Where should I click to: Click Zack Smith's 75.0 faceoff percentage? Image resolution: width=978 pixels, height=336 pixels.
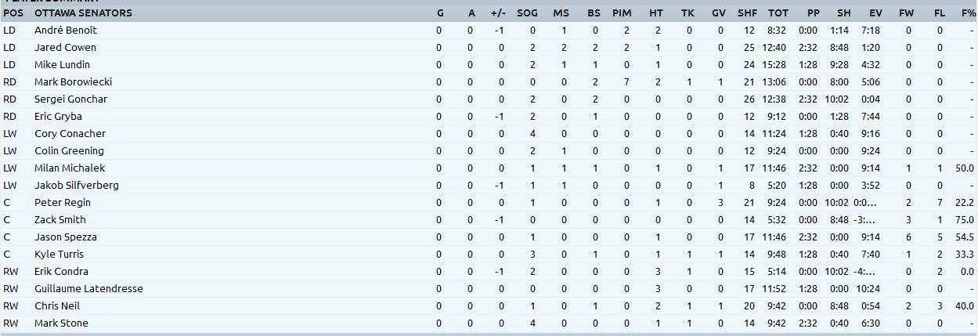click(x=964, y=219)
